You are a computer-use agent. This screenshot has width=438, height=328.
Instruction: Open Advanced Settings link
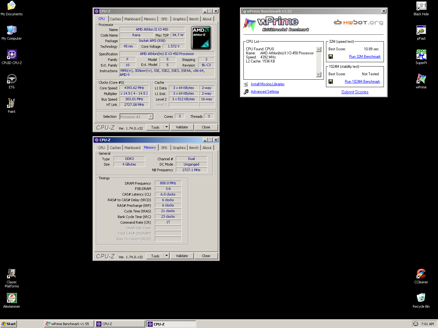(x=265, y=92)
